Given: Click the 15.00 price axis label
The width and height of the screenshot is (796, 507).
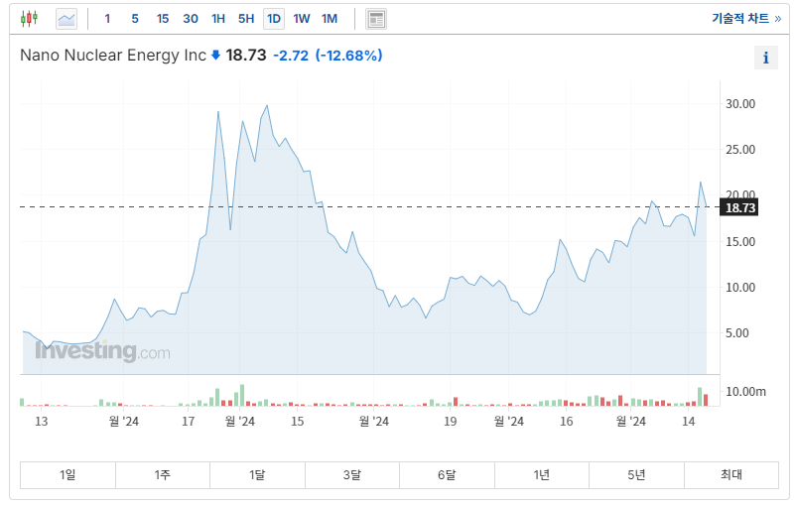Looking at the screenshot, I should (740, 241).
